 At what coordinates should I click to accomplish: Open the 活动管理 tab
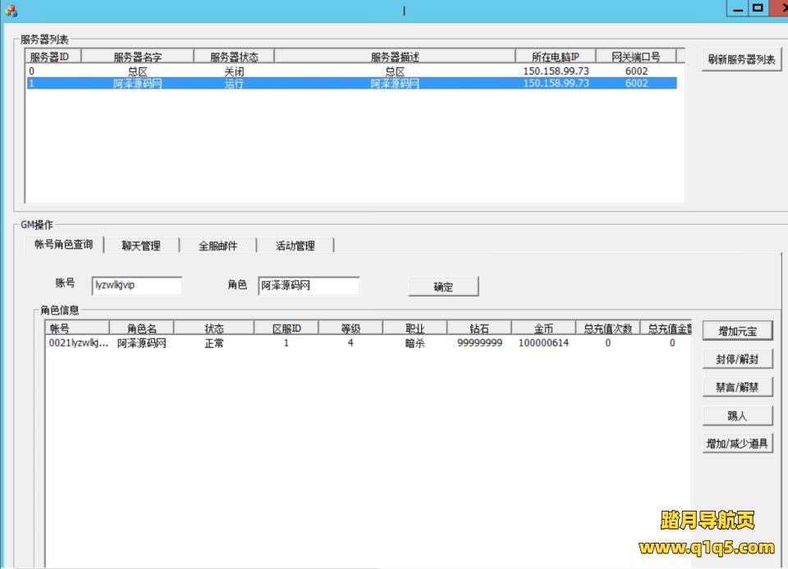pos(295,245)
